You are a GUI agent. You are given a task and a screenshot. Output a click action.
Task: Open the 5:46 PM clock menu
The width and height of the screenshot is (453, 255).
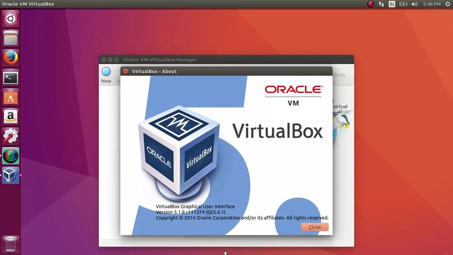(432, 4)
